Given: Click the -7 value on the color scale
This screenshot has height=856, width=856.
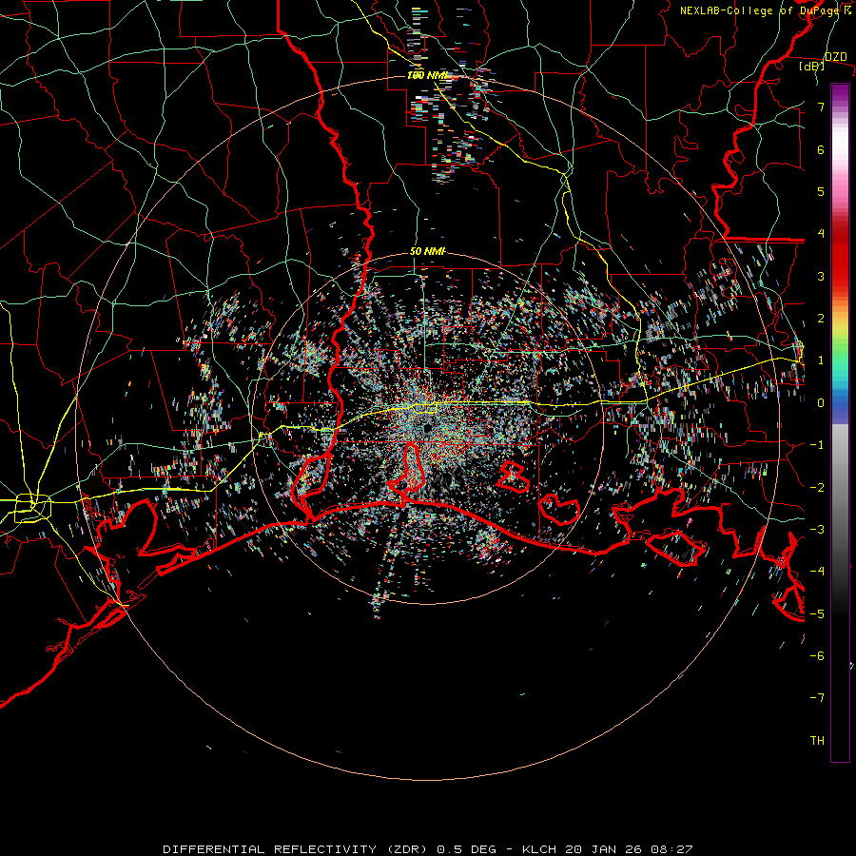Looking at the screenshot, I should [x=817, y=698].
